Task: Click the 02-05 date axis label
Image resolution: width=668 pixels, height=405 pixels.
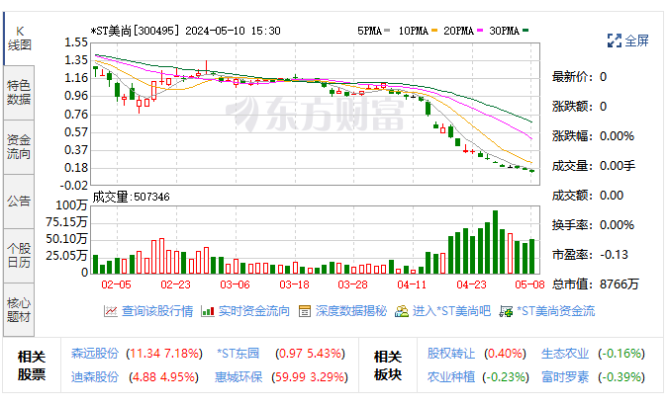Action: tap(116, 284)
